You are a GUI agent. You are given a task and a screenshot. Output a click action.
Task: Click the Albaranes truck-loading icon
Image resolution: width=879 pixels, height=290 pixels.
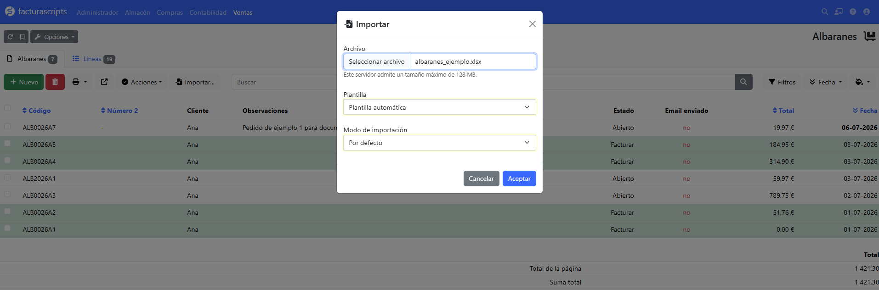[869, 36]
